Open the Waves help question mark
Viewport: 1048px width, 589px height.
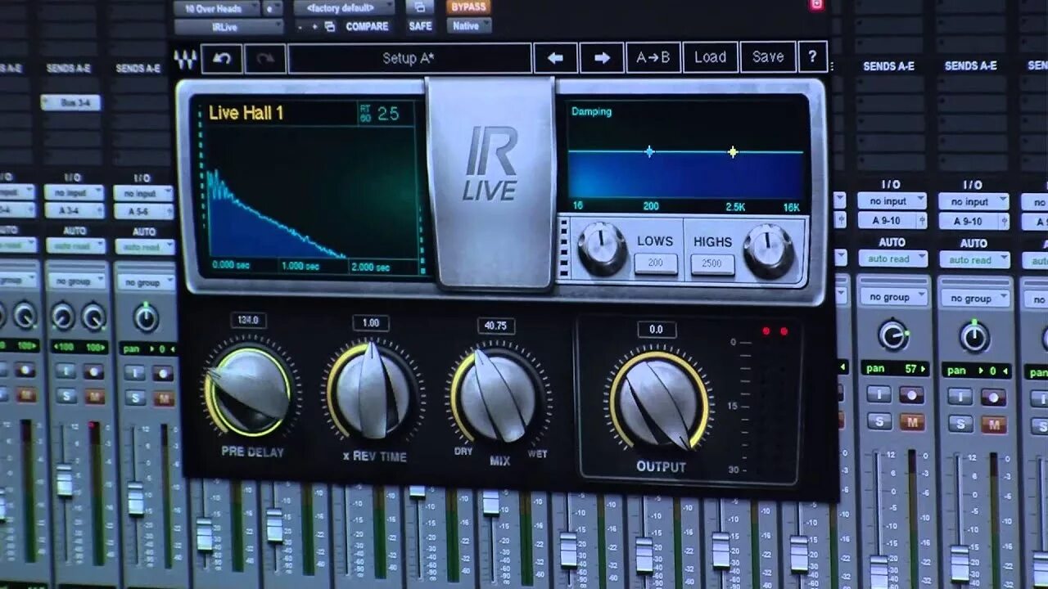pos(812,57)
